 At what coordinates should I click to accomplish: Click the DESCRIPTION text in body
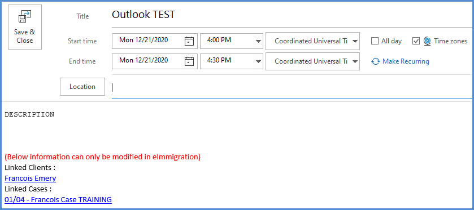click(x=29, y=114)
